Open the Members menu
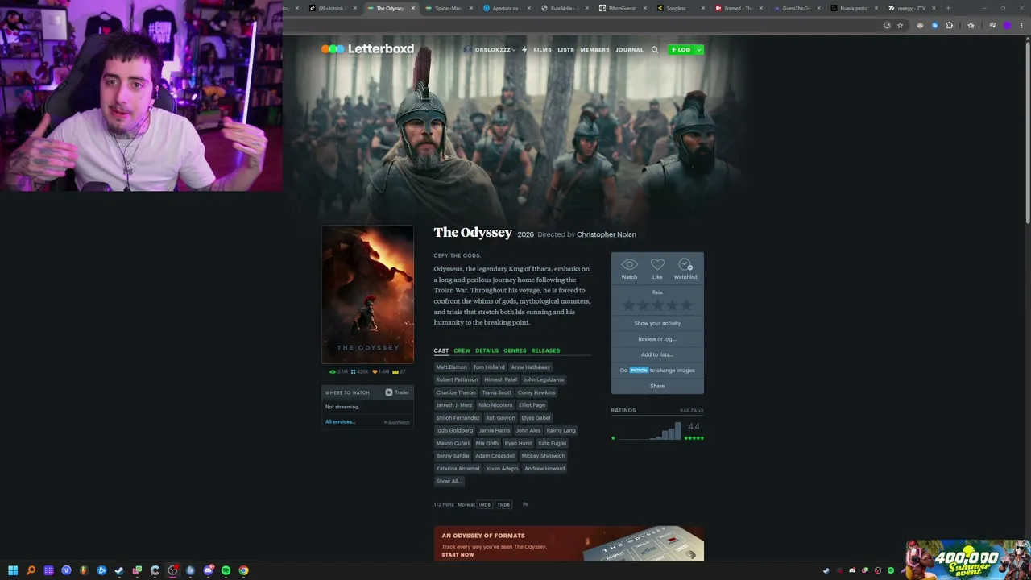This screenshot has width=1031, height=580. (x=595, y=50)
